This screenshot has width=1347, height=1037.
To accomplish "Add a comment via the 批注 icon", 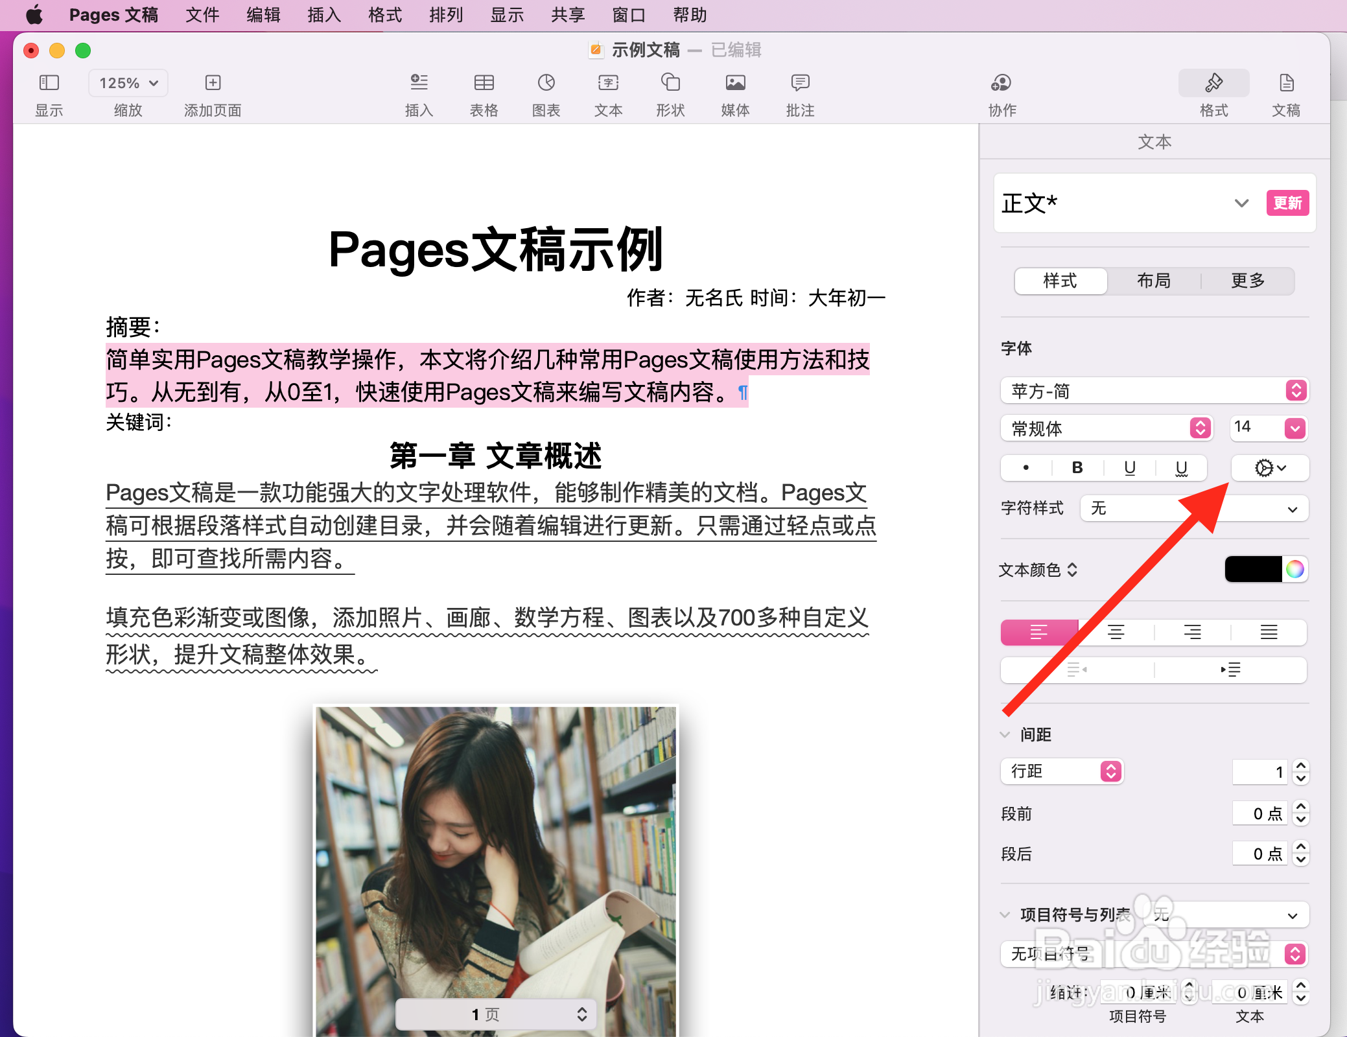I will (800, 83).
